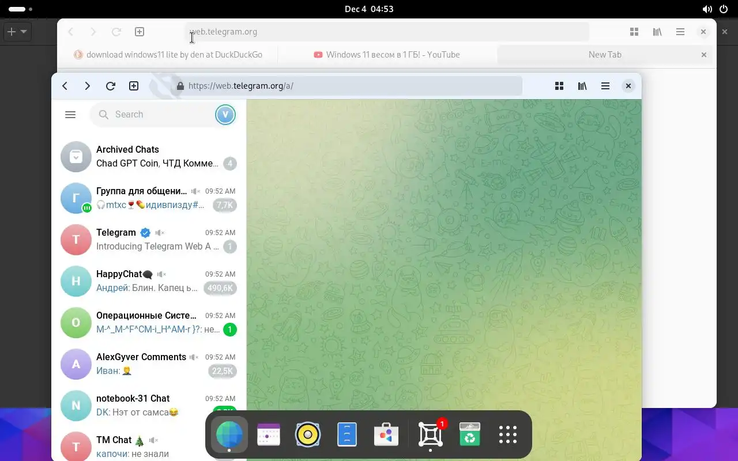
Task: Open a new tab in front browser window
Action: (x=134, y=86)
